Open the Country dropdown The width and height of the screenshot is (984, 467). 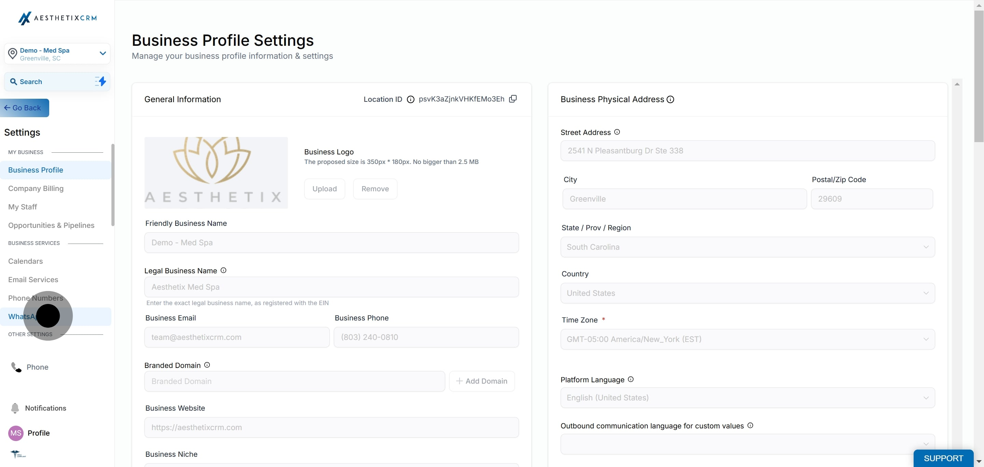748,293
